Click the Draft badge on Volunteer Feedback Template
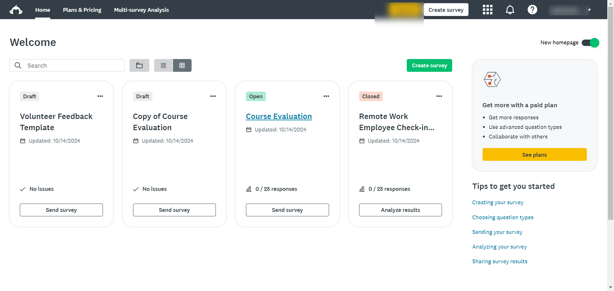The width and height of the screenshot is (614, 291). point(30,96)
